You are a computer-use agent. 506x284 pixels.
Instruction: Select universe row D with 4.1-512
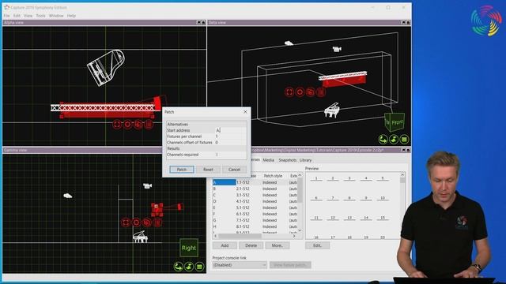[x=255, y=201]
